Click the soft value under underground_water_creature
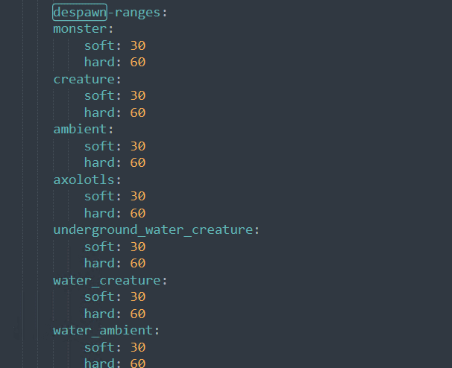This screenshot has width=452, height=368. pos(137,247)
